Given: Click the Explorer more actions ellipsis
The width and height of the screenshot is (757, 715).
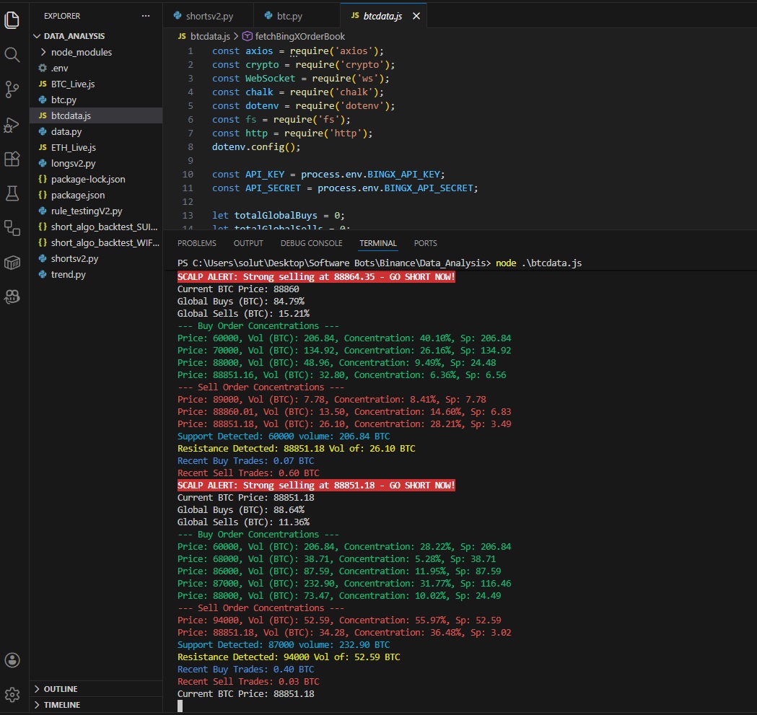Looking at the screenshot, I should 146,15.
